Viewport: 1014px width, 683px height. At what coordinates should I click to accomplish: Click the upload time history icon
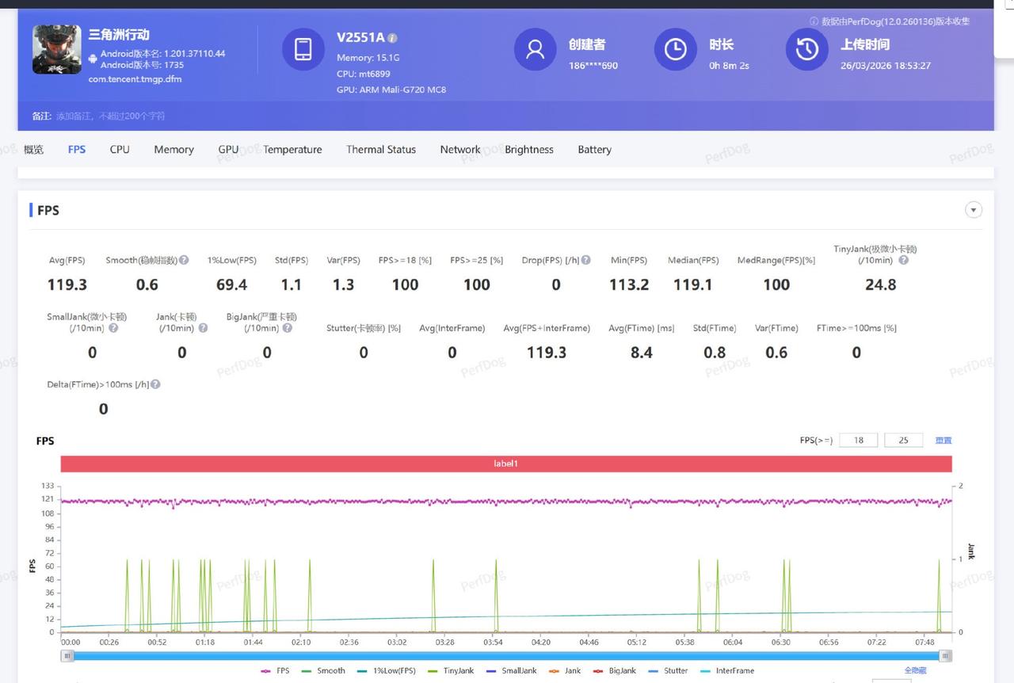[x=806, y=49]
